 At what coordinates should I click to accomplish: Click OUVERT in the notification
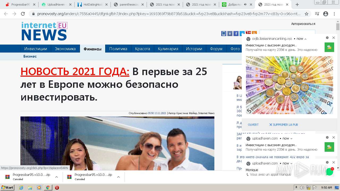pos(253,125)
